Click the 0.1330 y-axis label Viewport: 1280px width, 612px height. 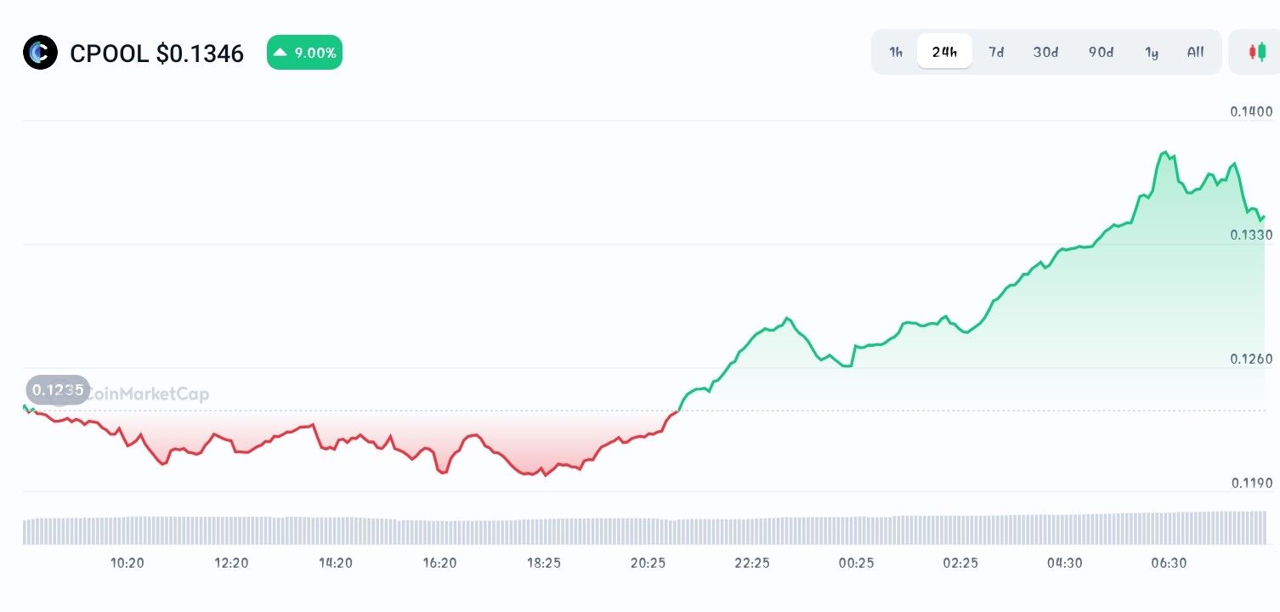click(1251, 235)
